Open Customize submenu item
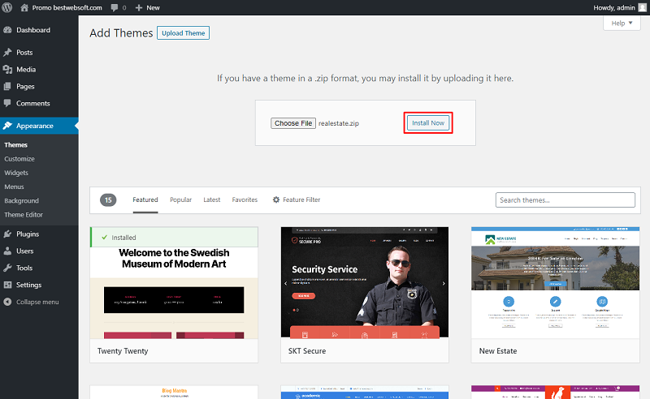 [19, 159]
